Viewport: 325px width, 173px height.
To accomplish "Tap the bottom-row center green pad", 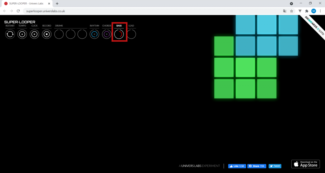I will click(245, 89).
